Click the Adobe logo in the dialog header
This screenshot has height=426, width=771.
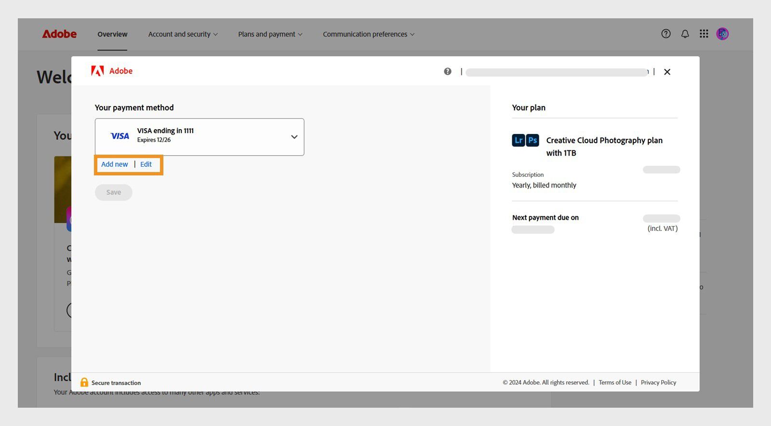pyautogui.click(x=112, y=71)
